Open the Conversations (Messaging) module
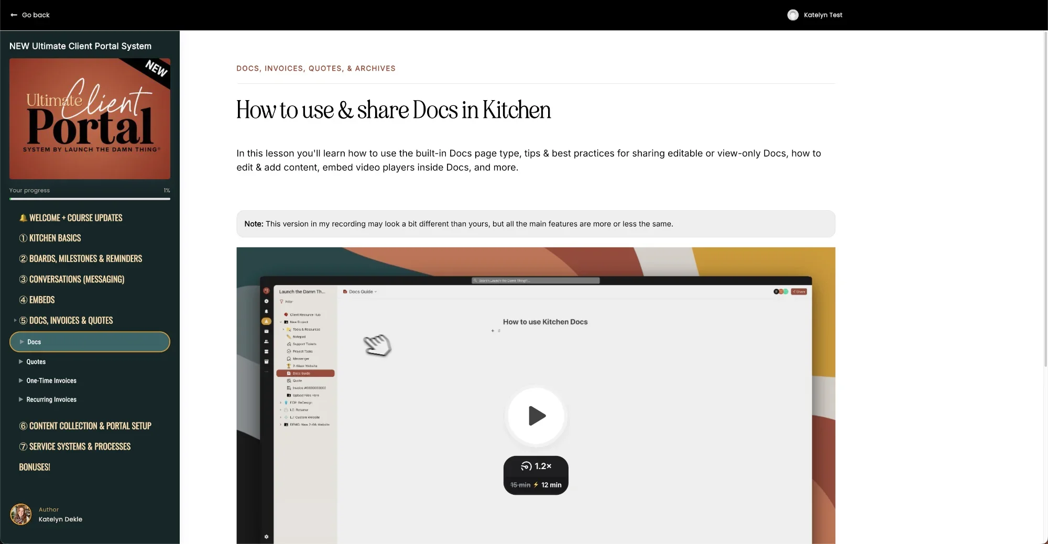1048x544 pixels. [72, 279]
